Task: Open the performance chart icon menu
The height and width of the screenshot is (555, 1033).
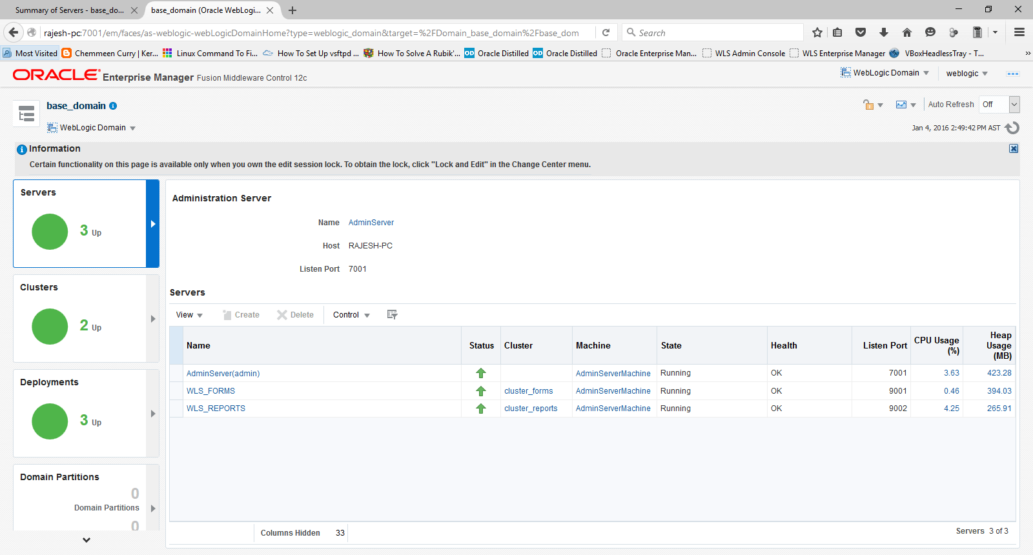Action: [x=906, y=105]
